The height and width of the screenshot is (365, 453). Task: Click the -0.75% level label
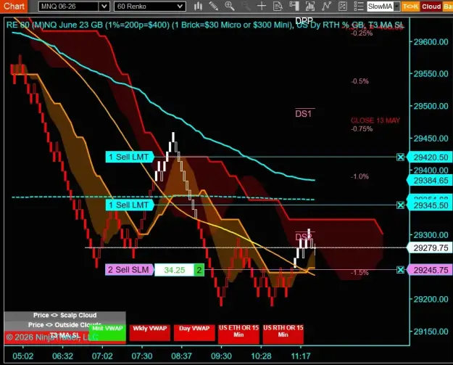pos(362,128)
